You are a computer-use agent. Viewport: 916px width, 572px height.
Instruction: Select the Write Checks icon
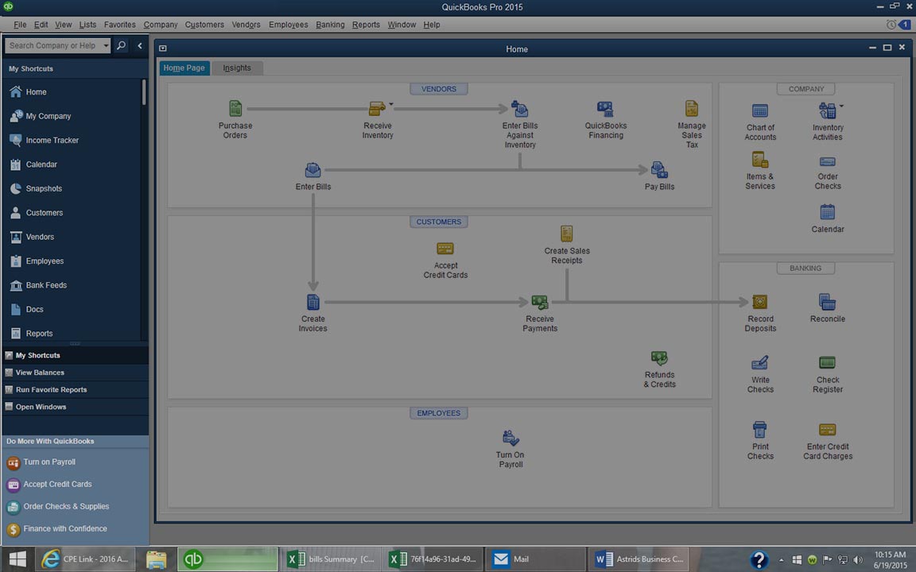760,363
